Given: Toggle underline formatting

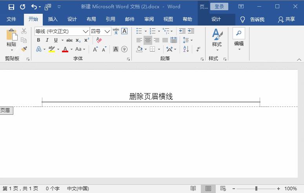Looking at the screenshot, I should pyautogui.click(x=56, y=40).
